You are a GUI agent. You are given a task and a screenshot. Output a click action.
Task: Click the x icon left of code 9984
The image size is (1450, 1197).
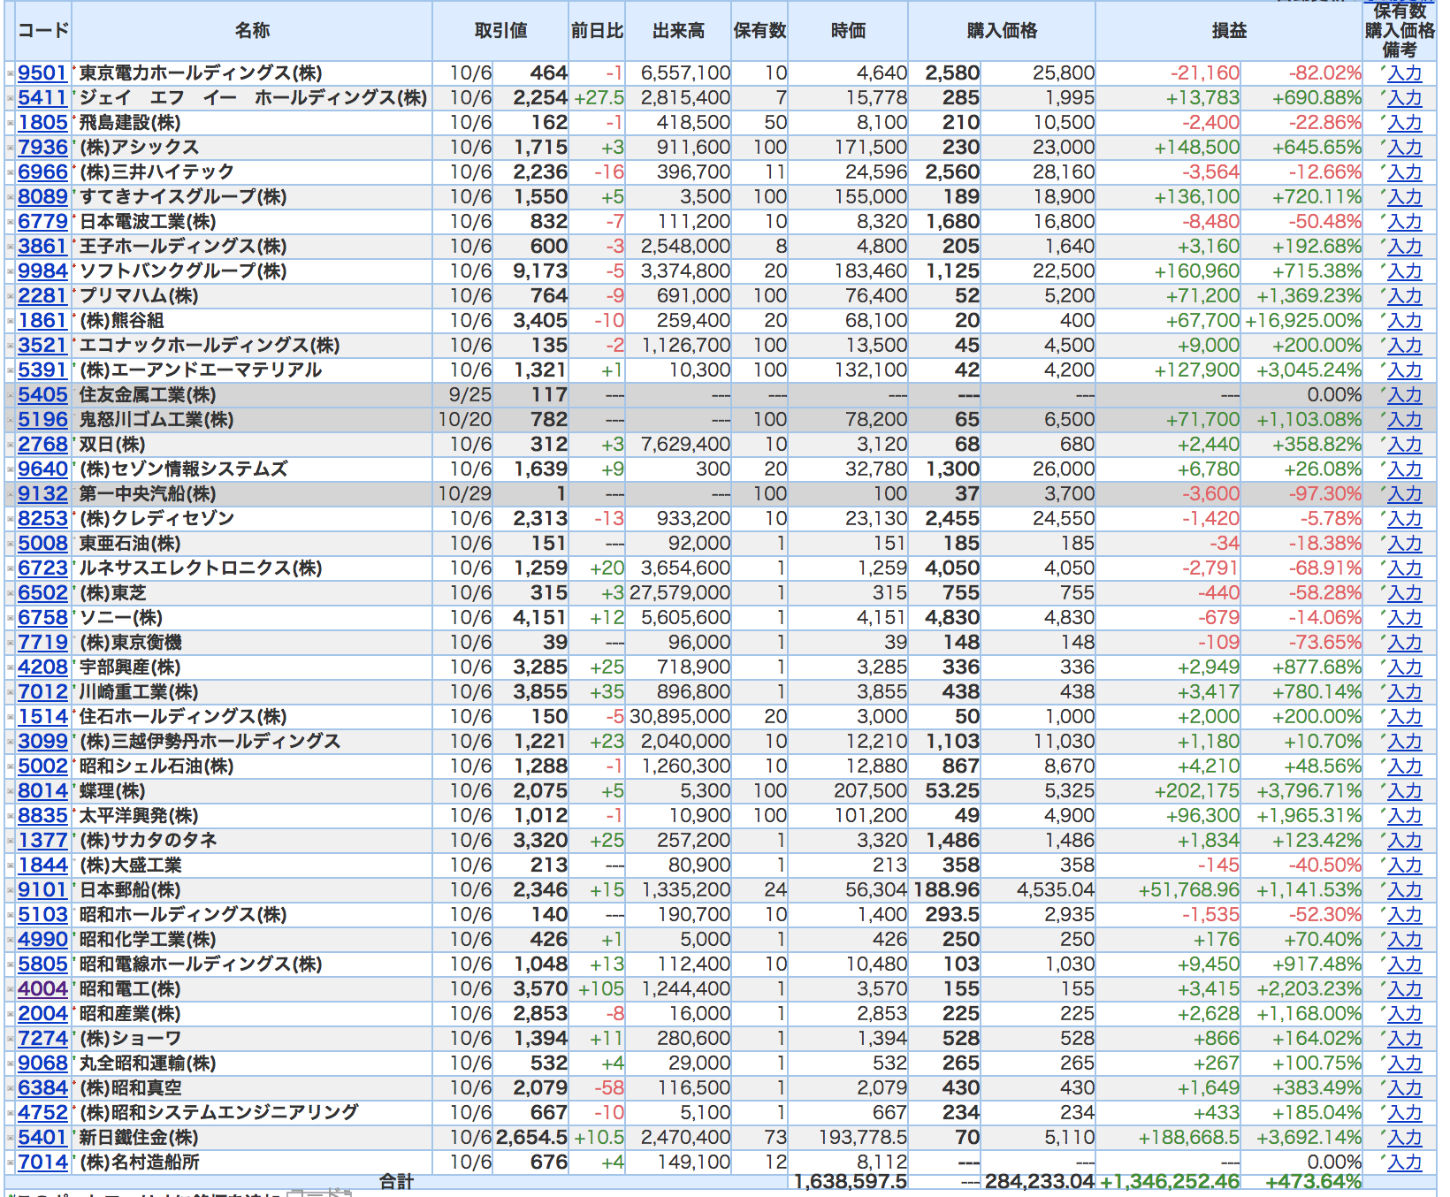10,271
